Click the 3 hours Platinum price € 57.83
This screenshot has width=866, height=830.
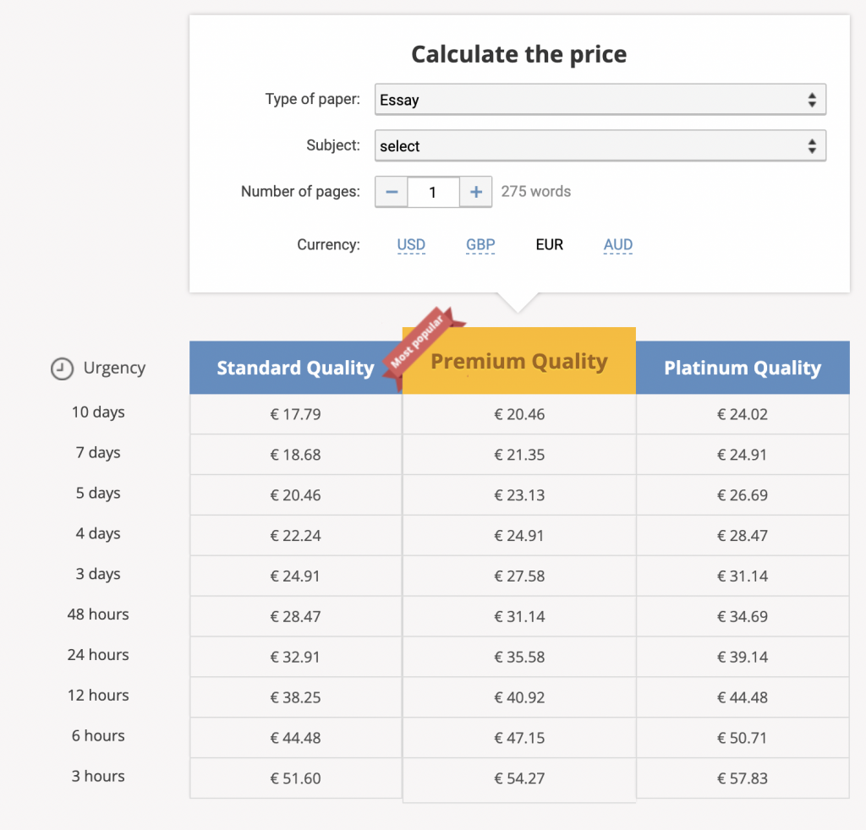click(743, 778)
